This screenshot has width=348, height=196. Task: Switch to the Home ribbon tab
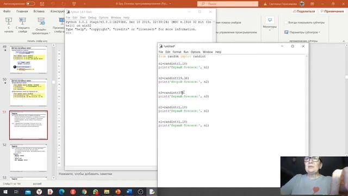pos(22,11)
